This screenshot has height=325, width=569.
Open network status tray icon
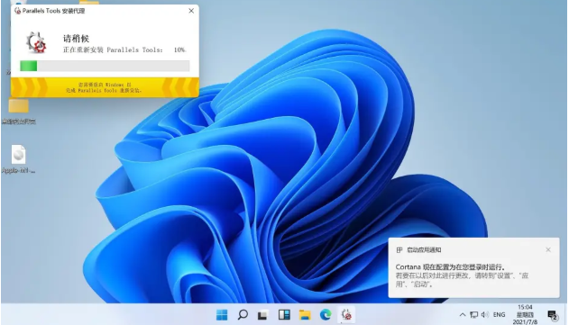point(473,314)
